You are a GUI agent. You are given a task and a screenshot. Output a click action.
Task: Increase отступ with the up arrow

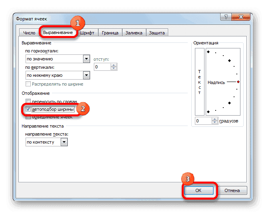pyautogui.click(x=113, y=65)
